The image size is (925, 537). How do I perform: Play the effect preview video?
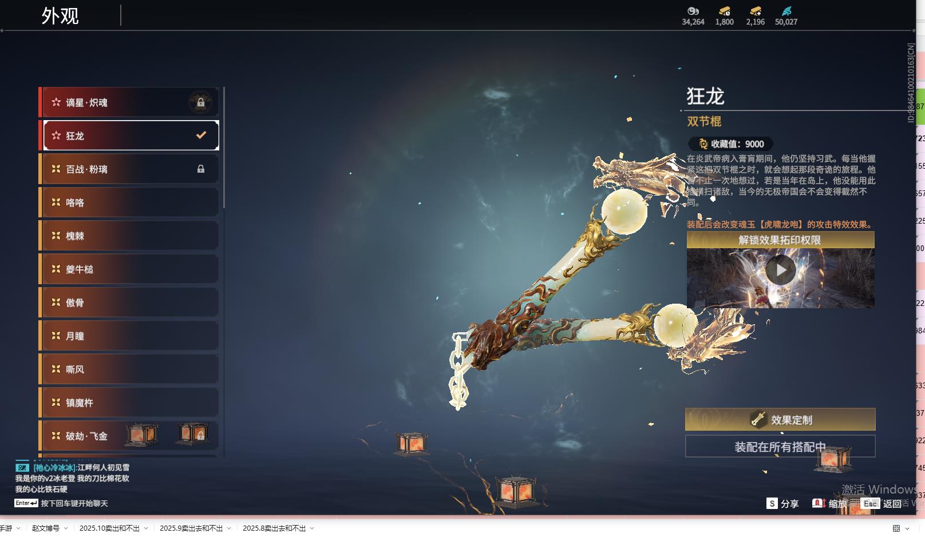coord(781,270)
